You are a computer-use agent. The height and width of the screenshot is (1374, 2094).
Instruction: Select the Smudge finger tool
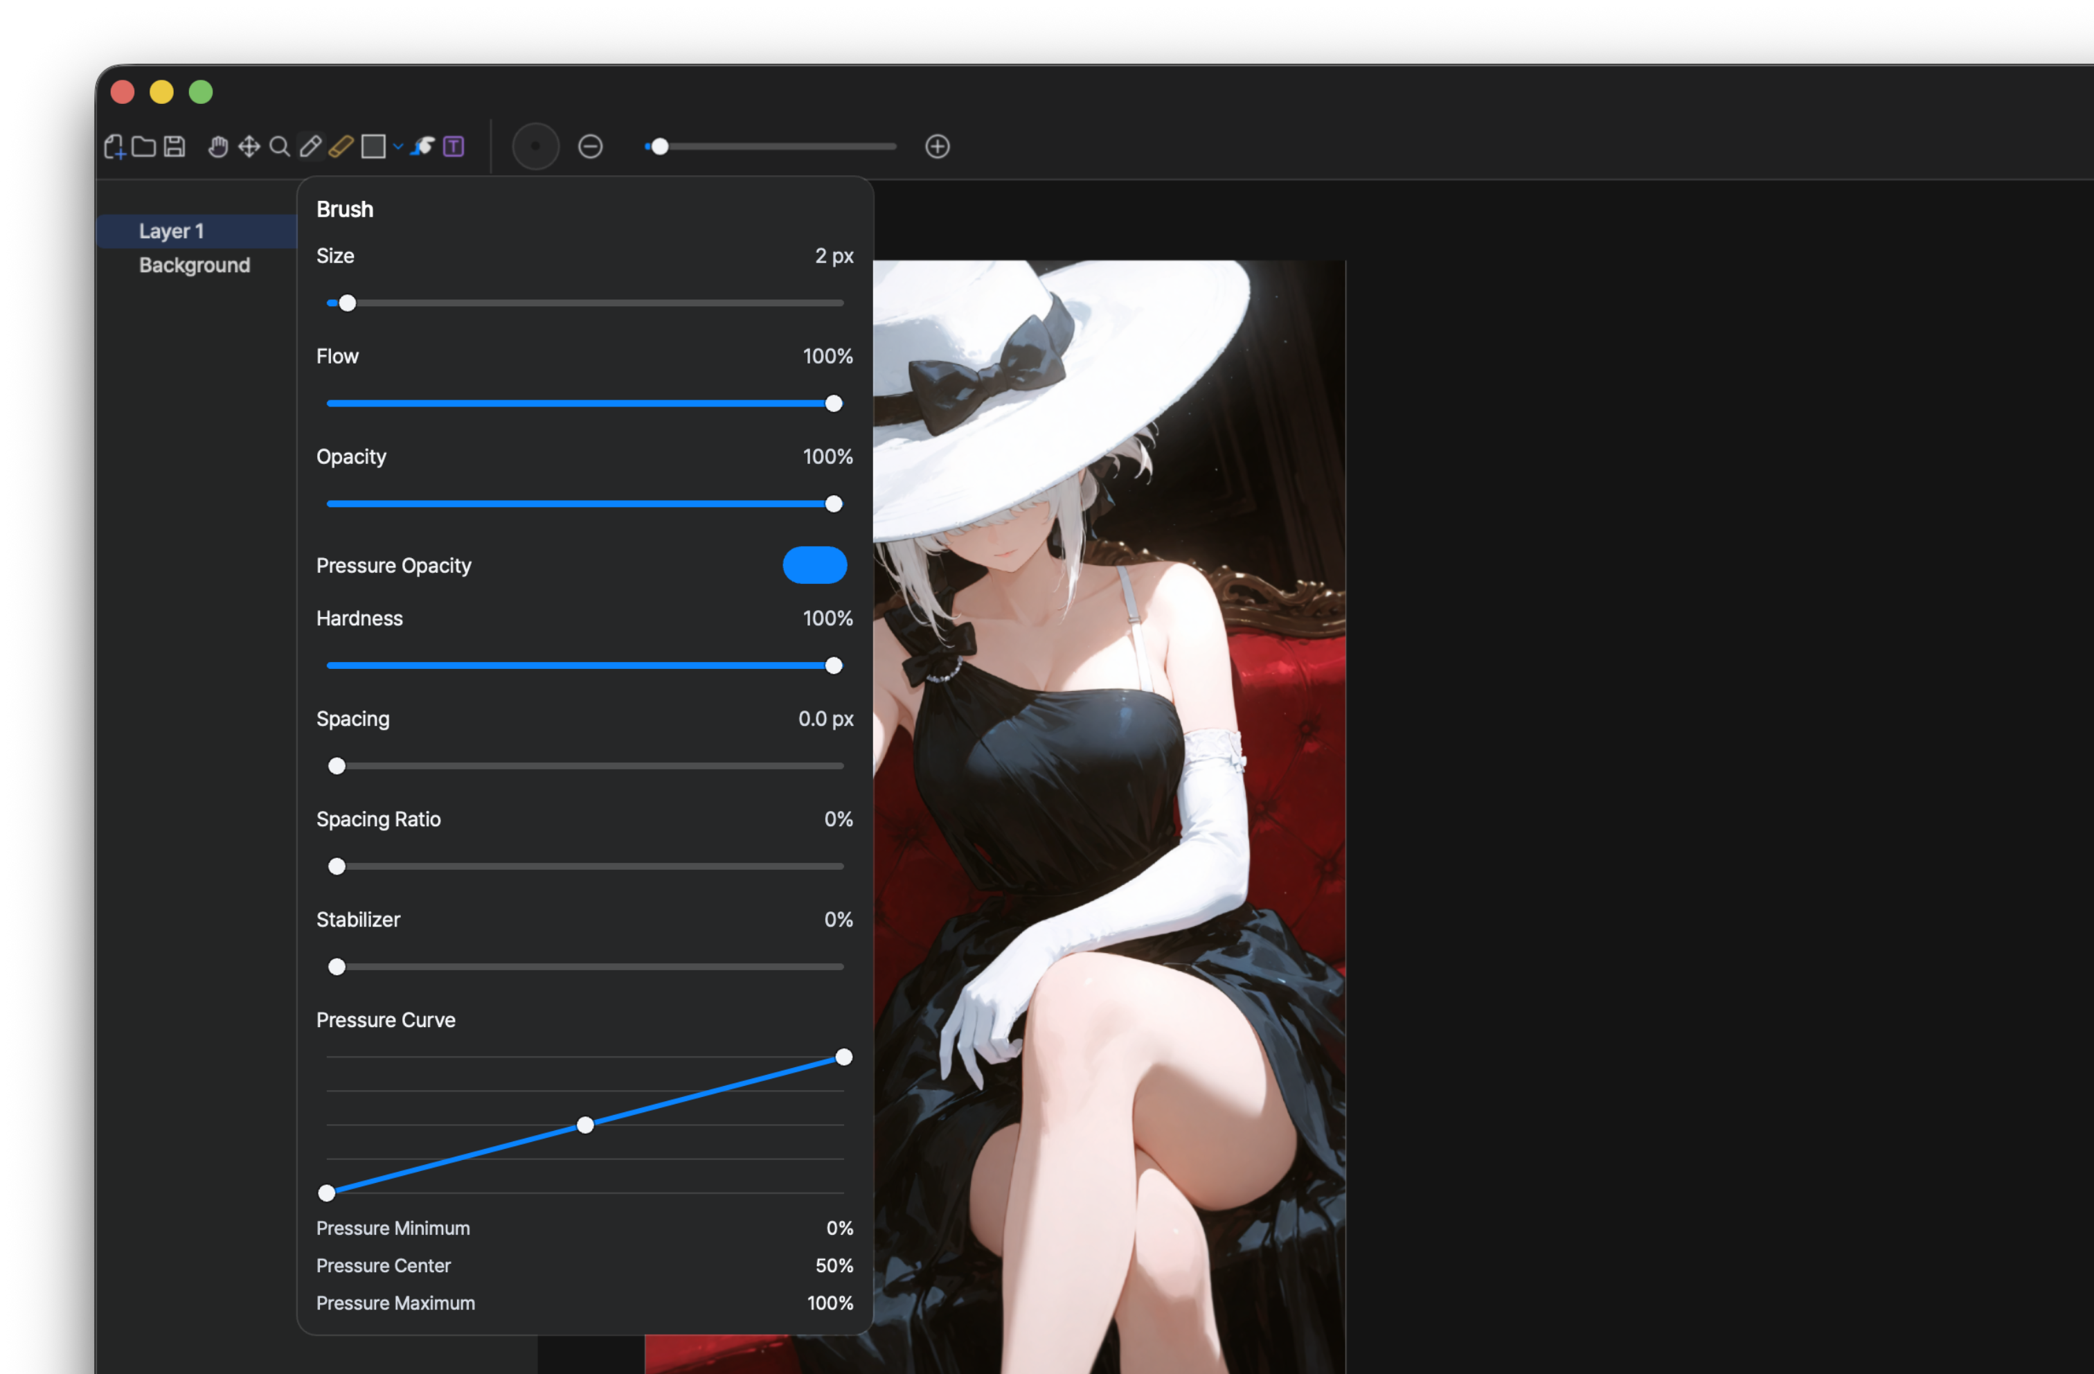point(423,146)
